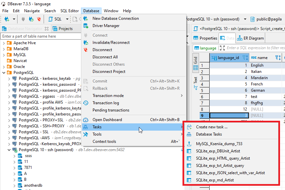Click language_id column filter icon
Screen dimensions: 285x190
point(245,58)
